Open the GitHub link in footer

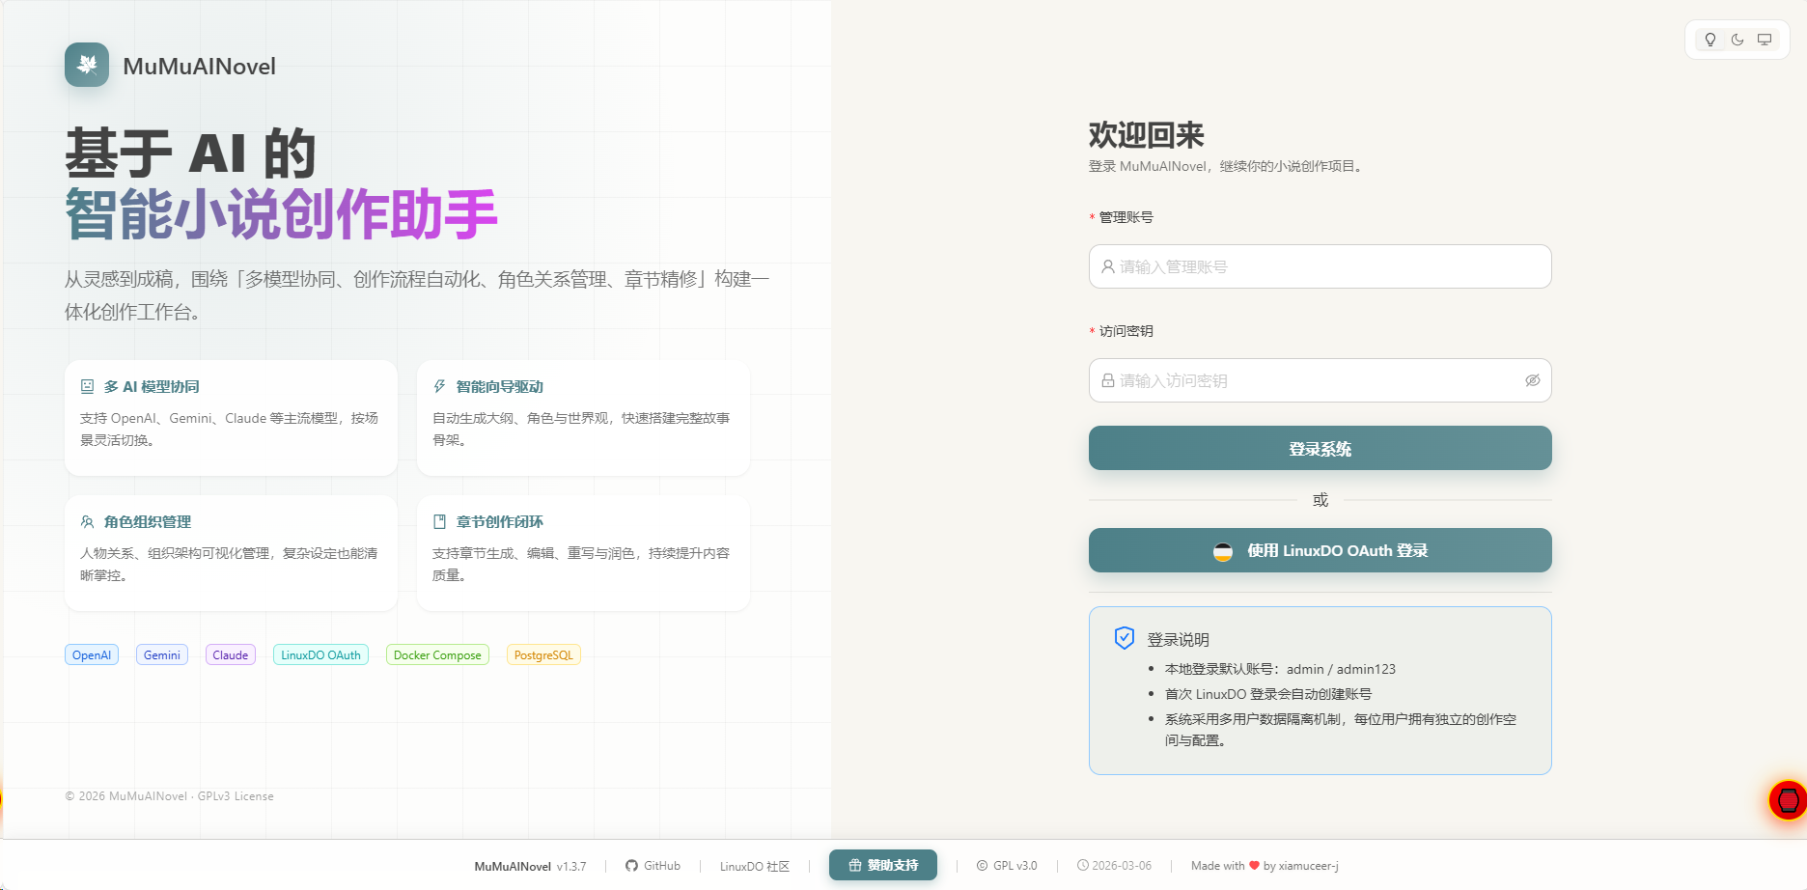click(653, 866)
